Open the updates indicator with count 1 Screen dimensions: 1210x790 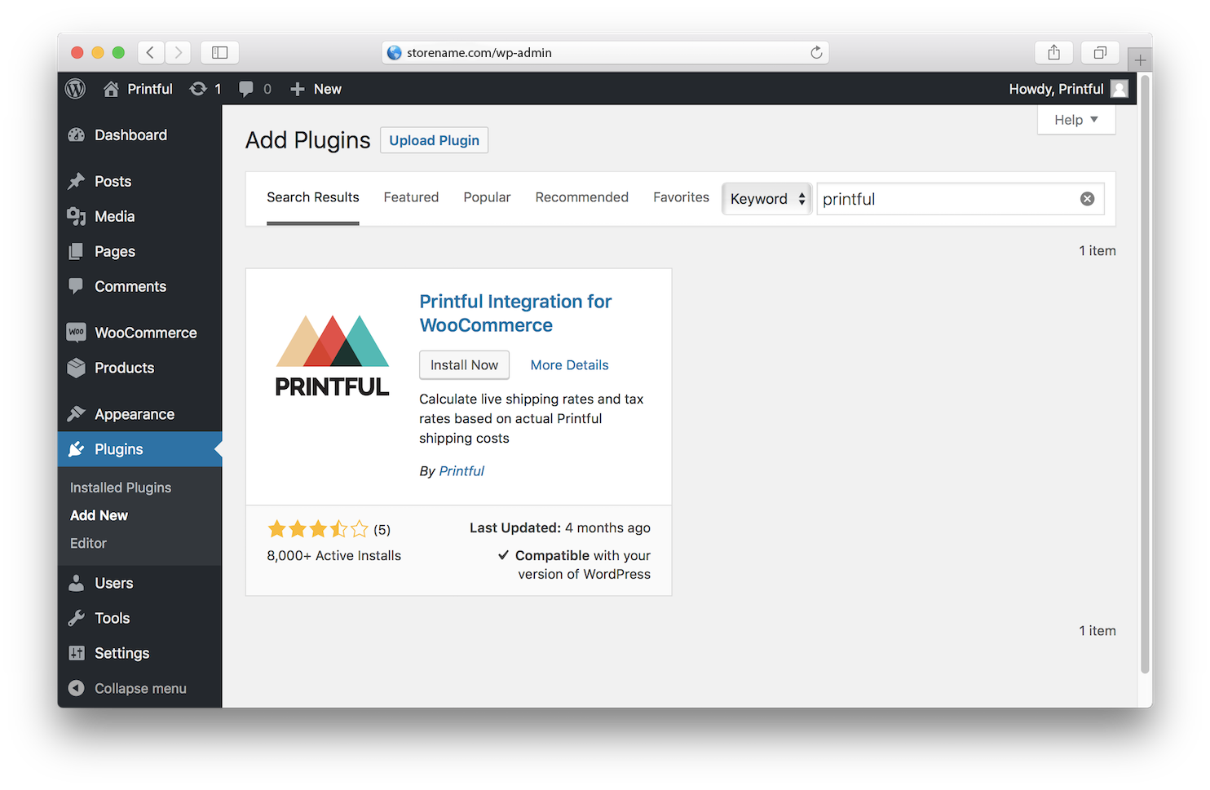[205, 89]
